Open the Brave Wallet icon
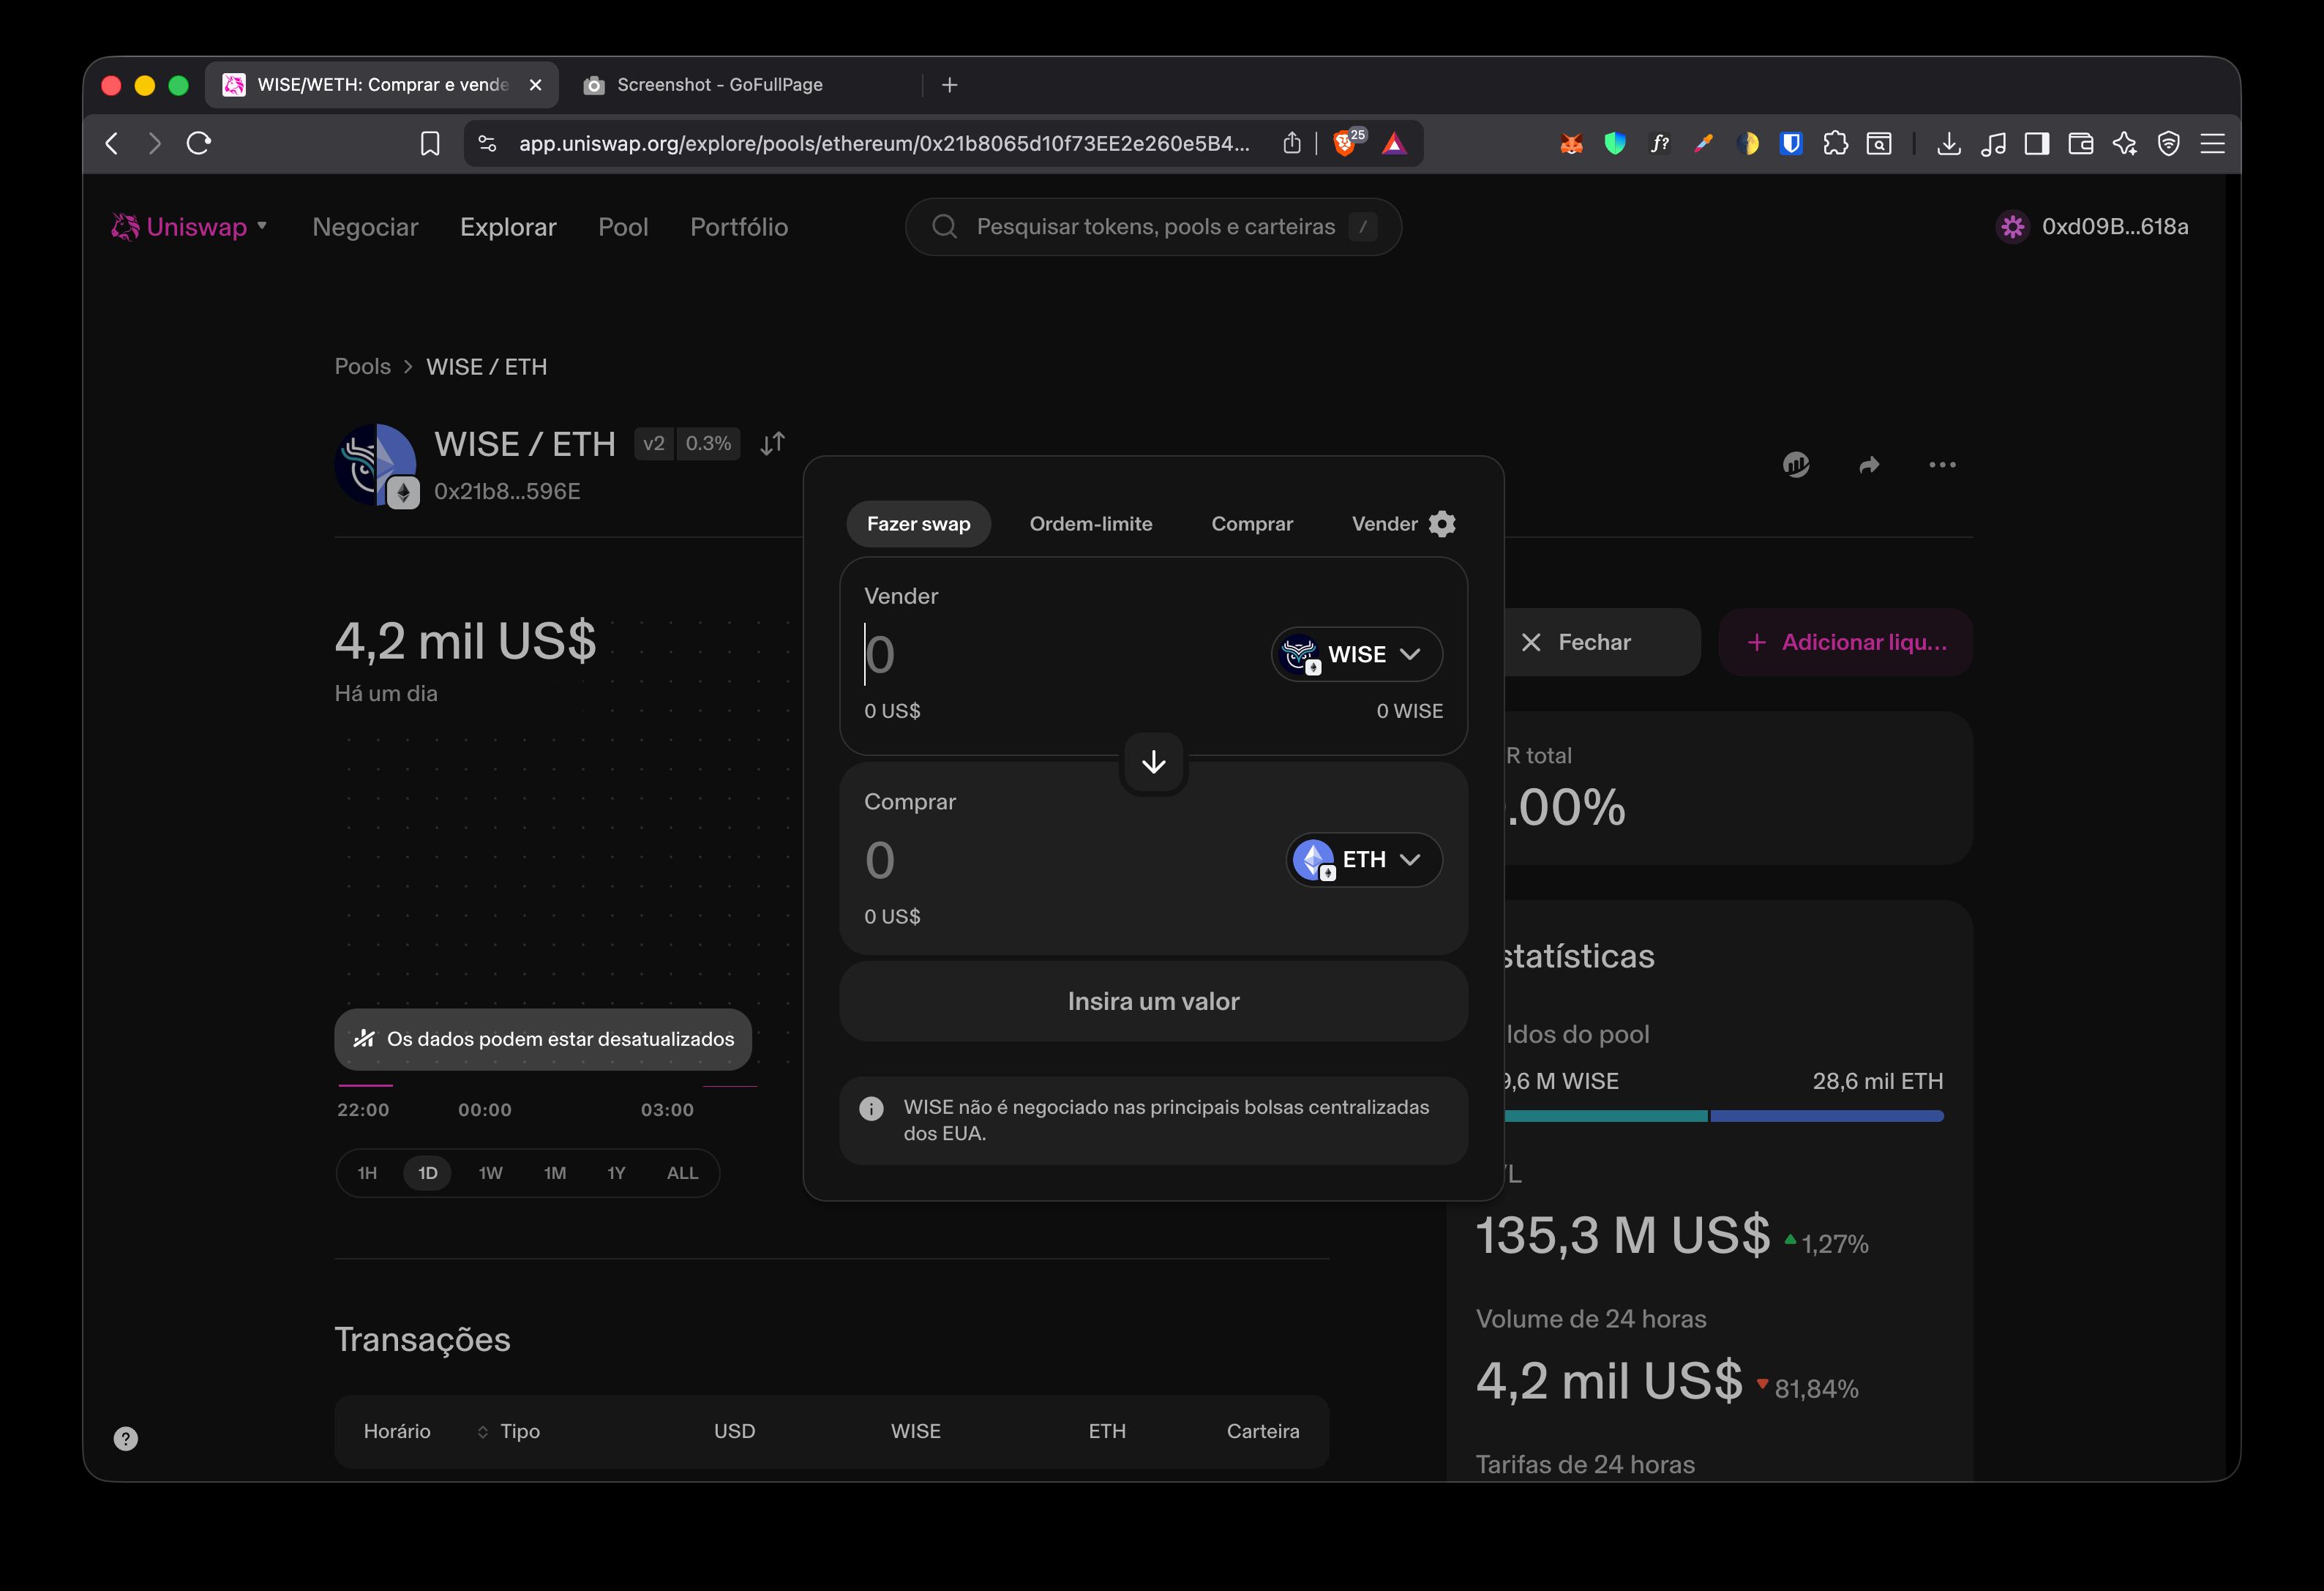 pos(2081,144)
